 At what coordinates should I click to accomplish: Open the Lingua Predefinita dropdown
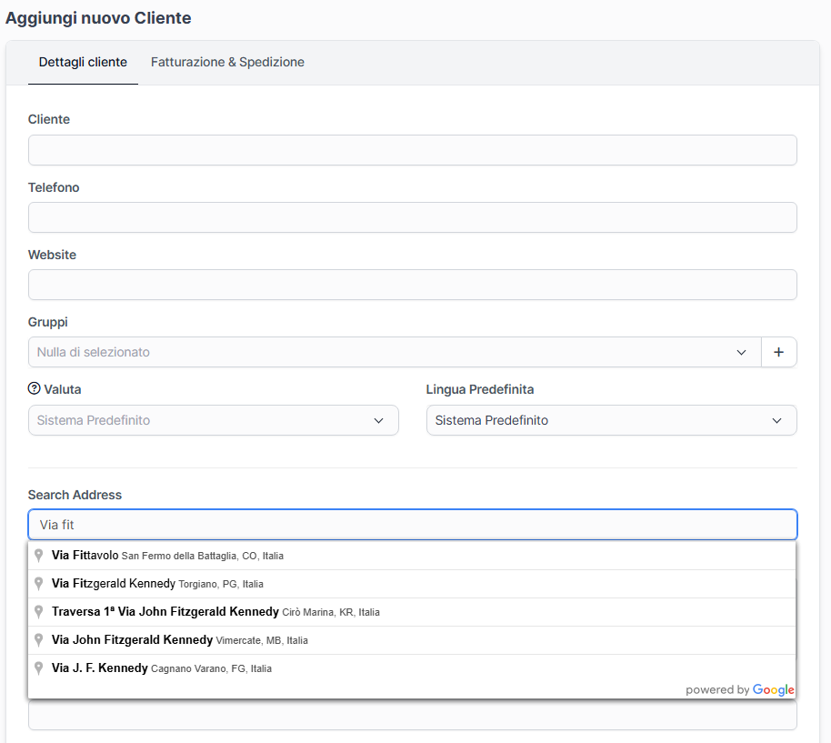point(611,420)
